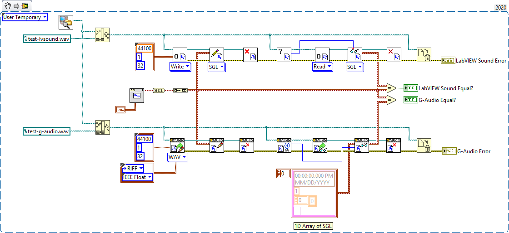Image resolution: width=509 pixels, height=233 pixels.
Task: Click the LabVIEW Sound Equal? boolean terminal
Action: [x=410, y=88]
